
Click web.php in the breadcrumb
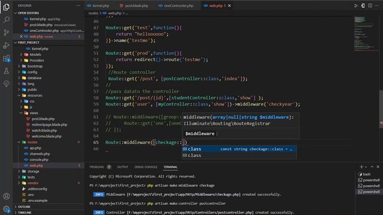(x=114, y=13)
